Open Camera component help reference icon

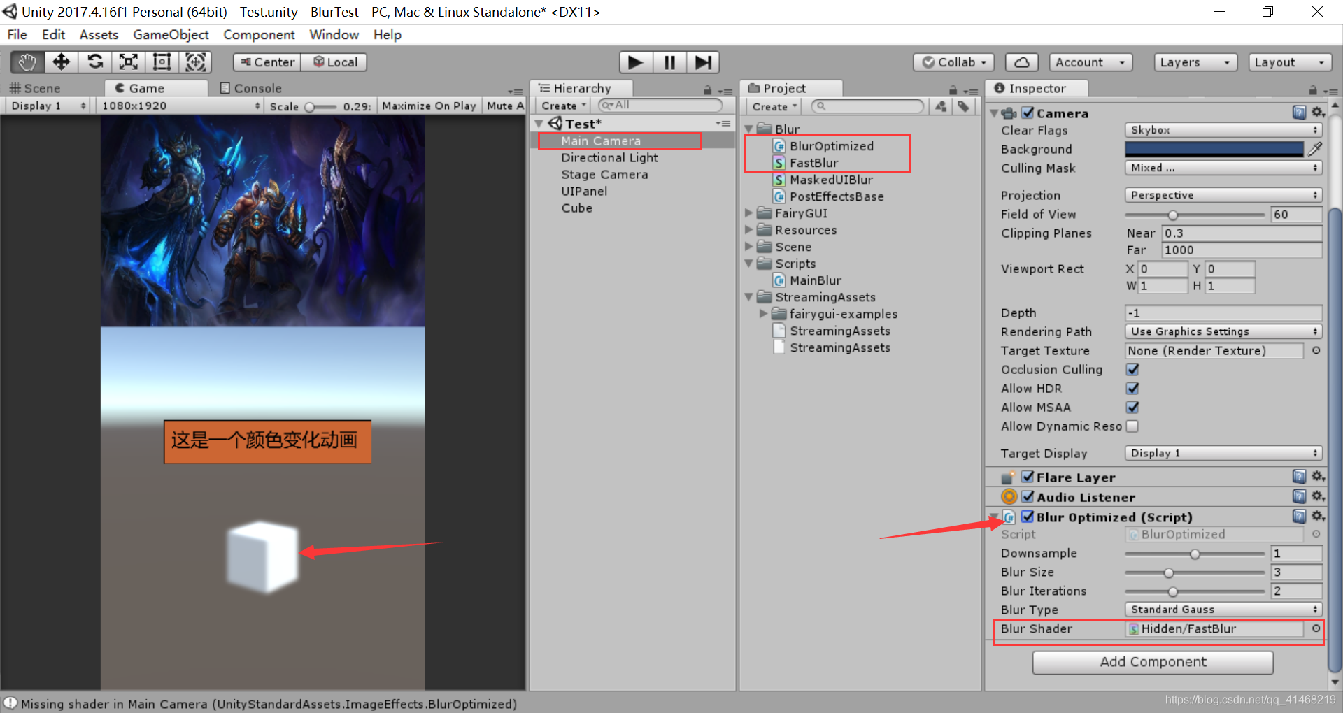(1299, 113)
